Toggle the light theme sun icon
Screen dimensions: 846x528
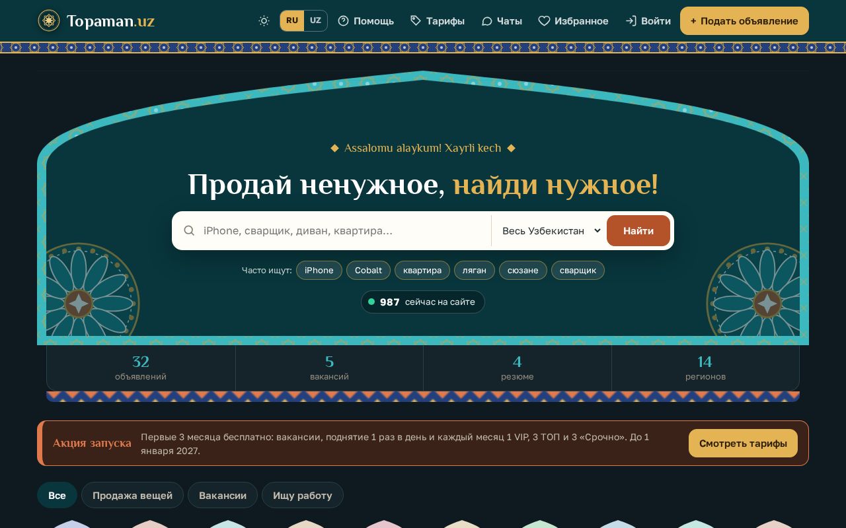[264, 20]
